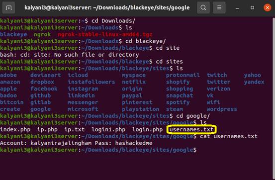Click the 'shopping' directory name
The width and height of the screenshot is (275, 180).
click(x=180, y=89)
